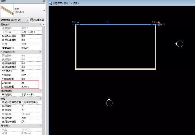
Task: Click the properties scrollbar up arrow
Action: point(44,25)
